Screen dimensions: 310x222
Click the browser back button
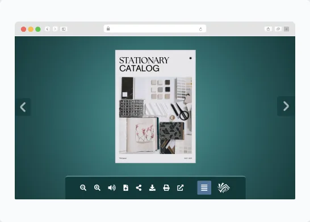pos(47,29)
